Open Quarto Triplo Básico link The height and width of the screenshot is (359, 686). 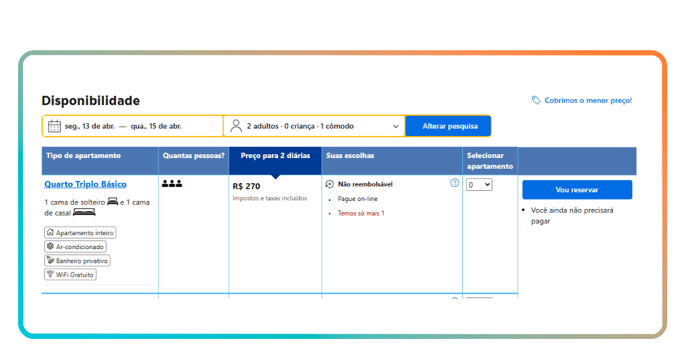coord(85,184)
